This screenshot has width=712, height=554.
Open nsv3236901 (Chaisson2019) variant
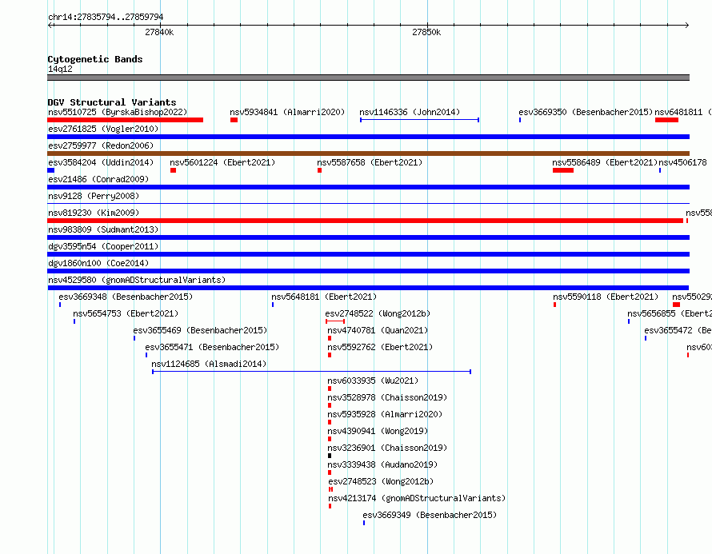pyautogui.click(x=387, y=448)
